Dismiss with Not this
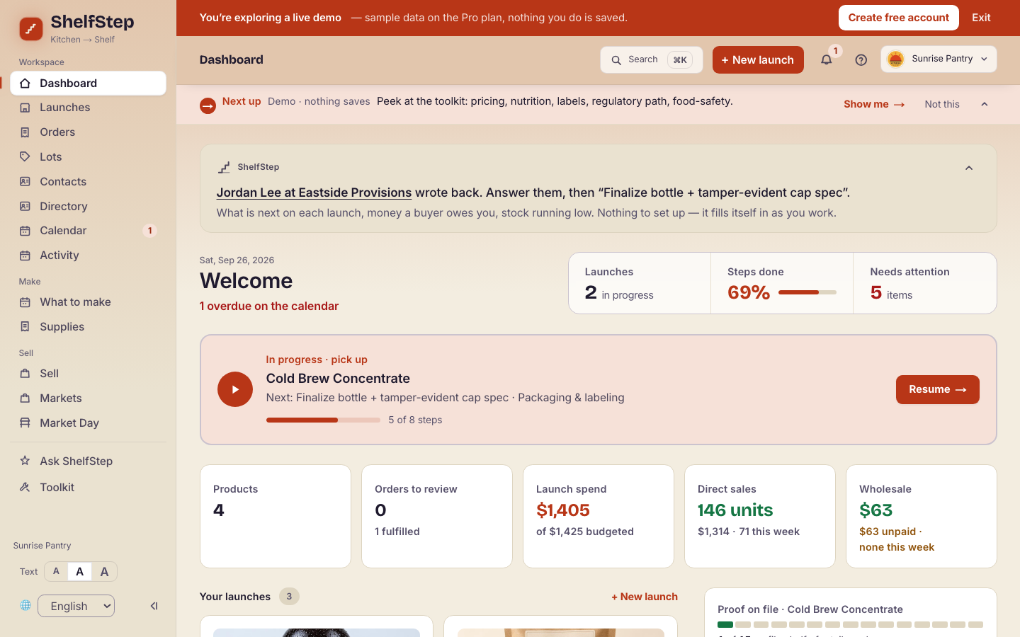The height and width of the screenshot is (637, 1020). pyautogui.click(x=942, y=104)
